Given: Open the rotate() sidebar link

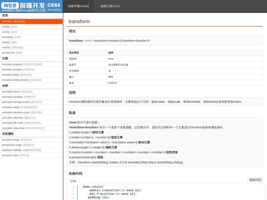Looking at the screenshot, I should (10, 27).
